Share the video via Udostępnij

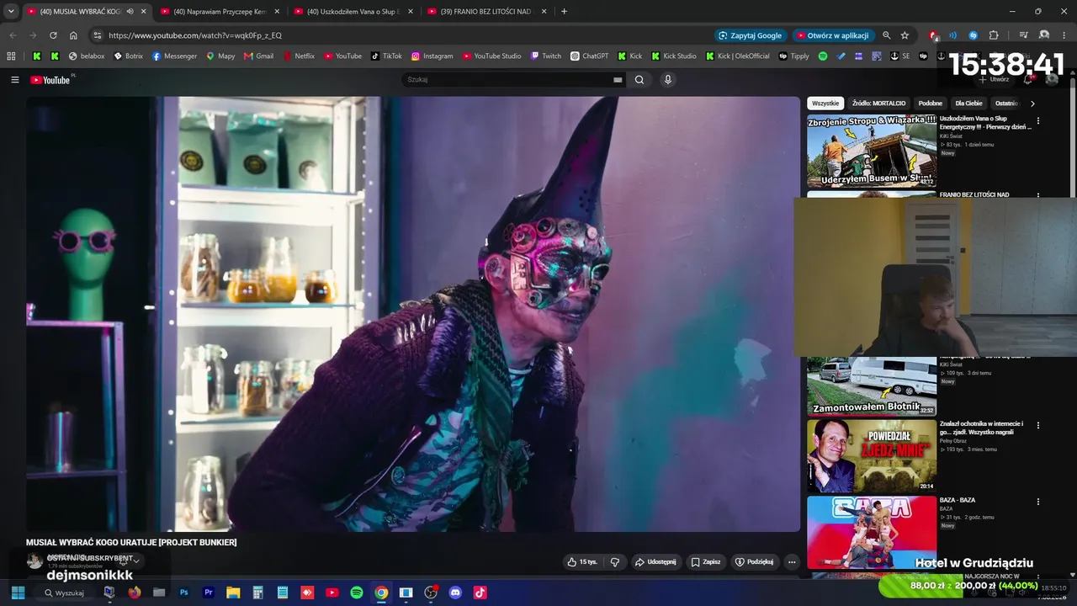click(655, 561)
